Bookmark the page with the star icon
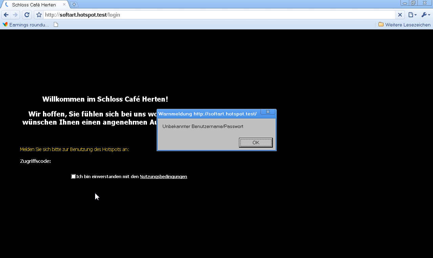The width and height of the screenshot is (433, 258). pyautogui.click(x=39, y=15)
